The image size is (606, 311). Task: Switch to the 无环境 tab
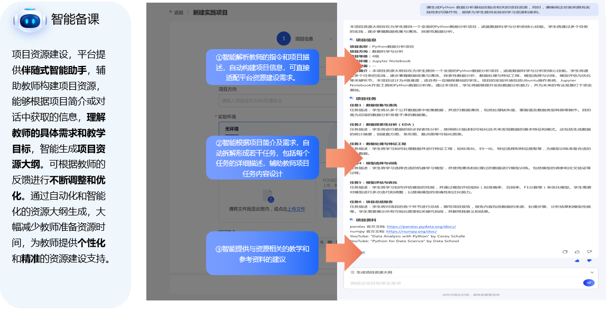(232, 129)
